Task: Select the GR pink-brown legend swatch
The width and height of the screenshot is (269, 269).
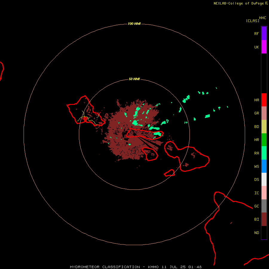Action: [264, 113]
